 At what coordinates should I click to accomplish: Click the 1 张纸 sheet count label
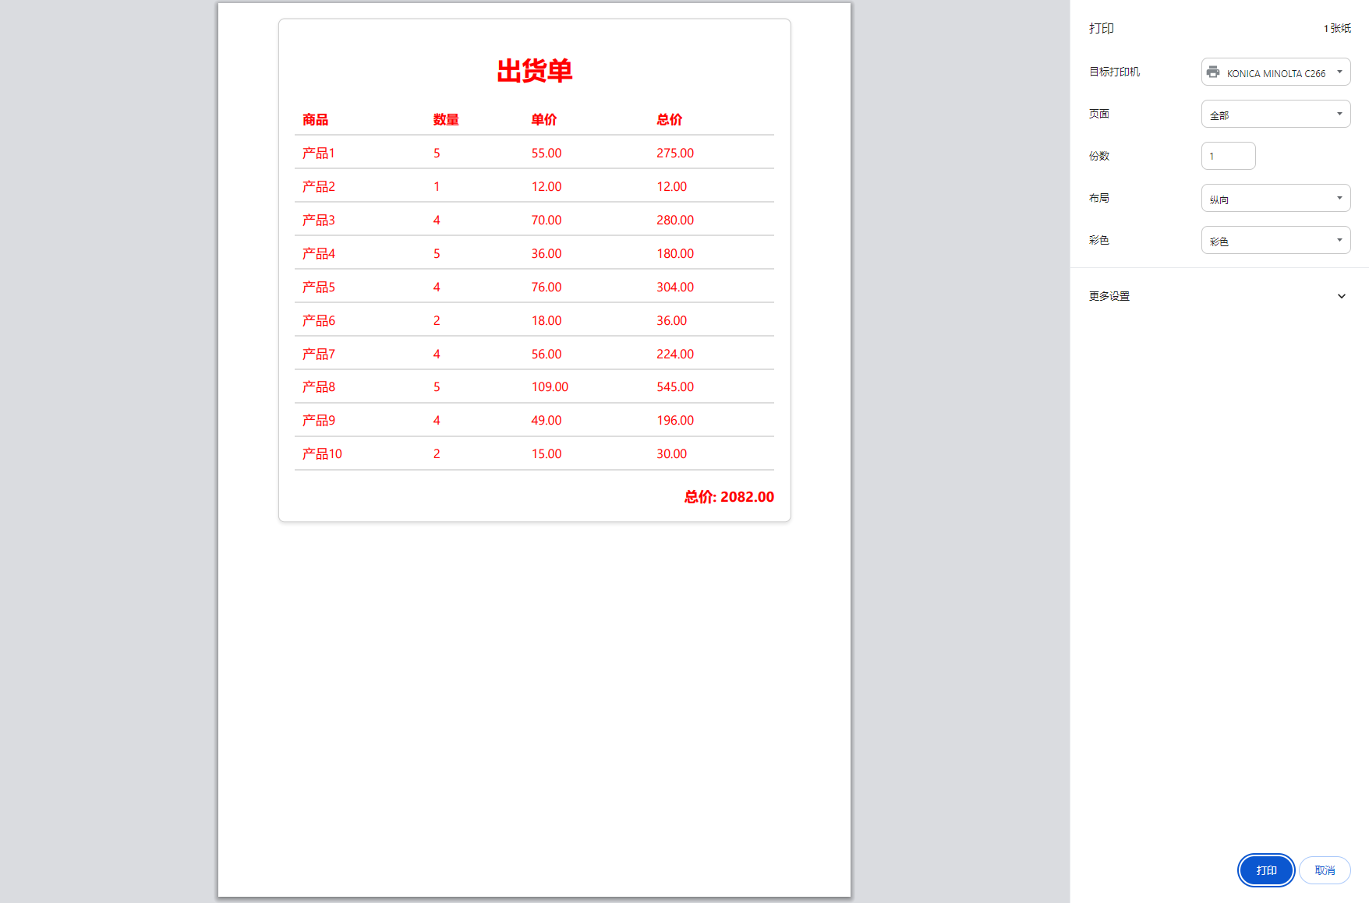click(1337, 28)
